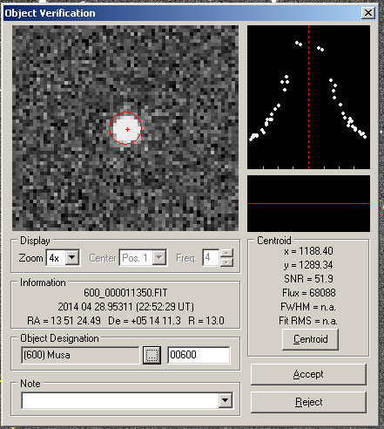
Task: Click the y = 1289.34 centroid value
Action: (308, 265)
